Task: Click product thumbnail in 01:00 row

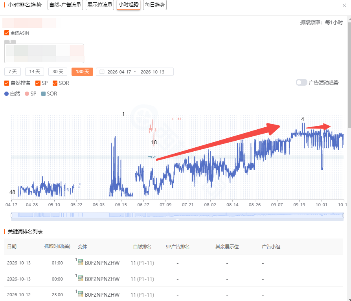Action: tap(81, 262)
